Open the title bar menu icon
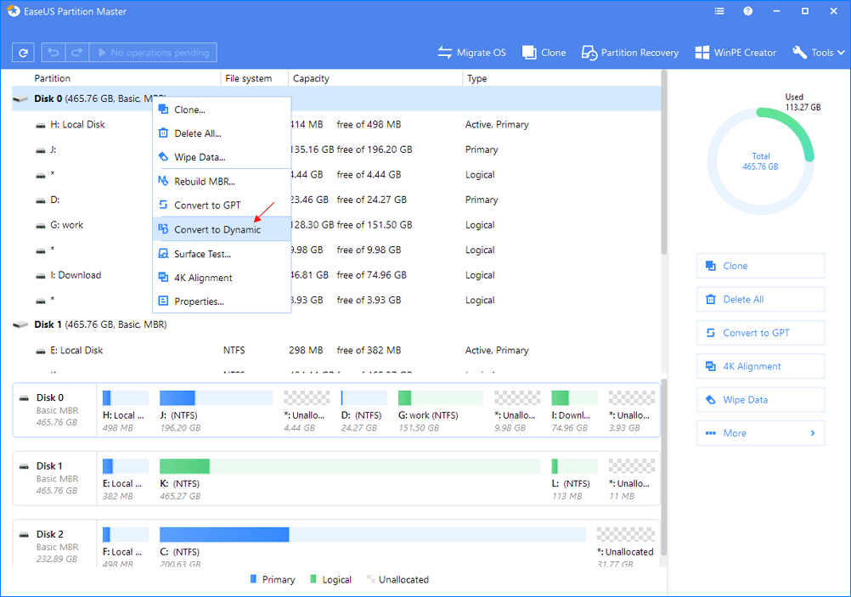 719,12
